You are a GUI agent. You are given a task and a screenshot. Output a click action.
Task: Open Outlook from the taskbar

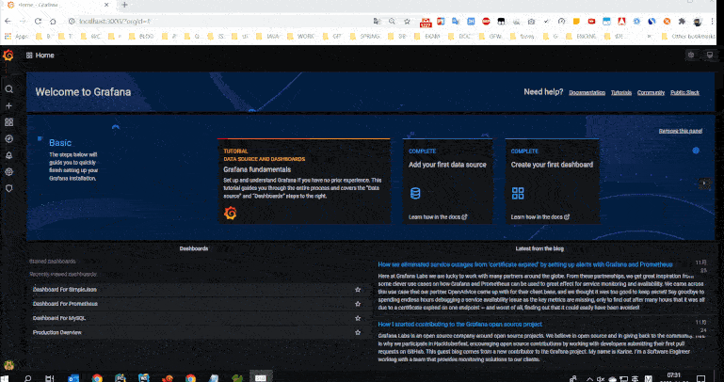73,378
